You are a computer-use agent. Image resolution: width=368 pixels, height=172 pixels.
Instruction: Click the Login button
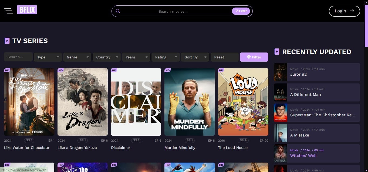click(x=344, y=11)
